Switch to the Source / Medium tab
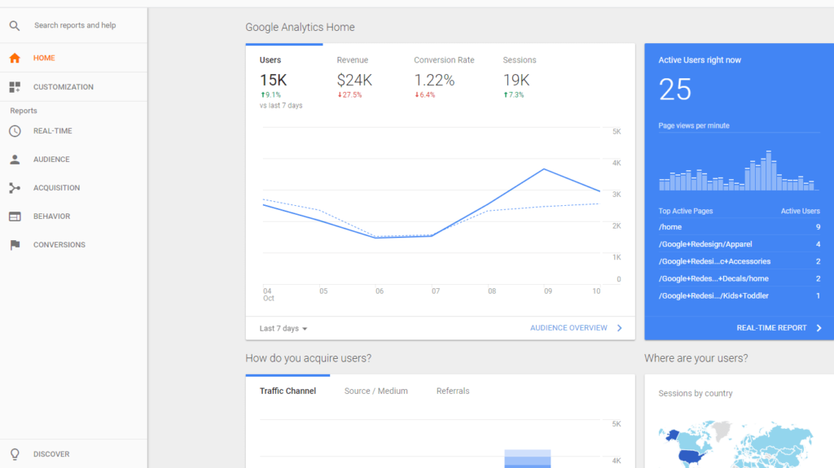This screenshot has height=468, width=834. coord(376,391)
